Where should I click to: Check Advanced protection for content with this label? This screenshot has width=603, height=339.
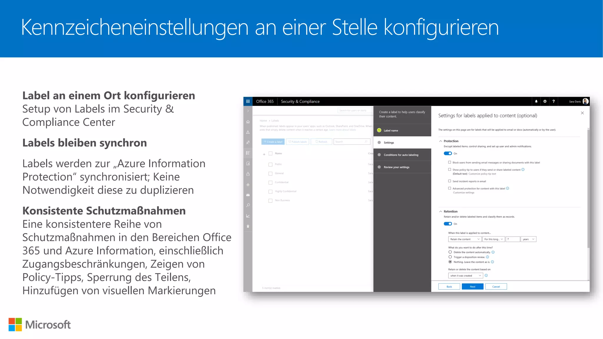[450, 188]
